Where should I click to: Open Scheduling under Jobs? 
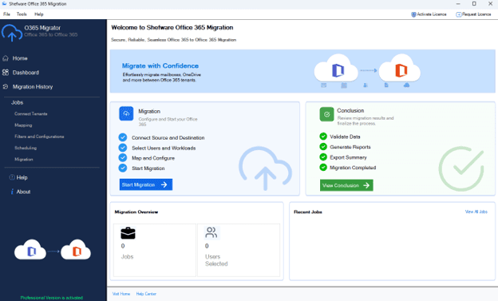pyautogui.click(x=26, y=148)
